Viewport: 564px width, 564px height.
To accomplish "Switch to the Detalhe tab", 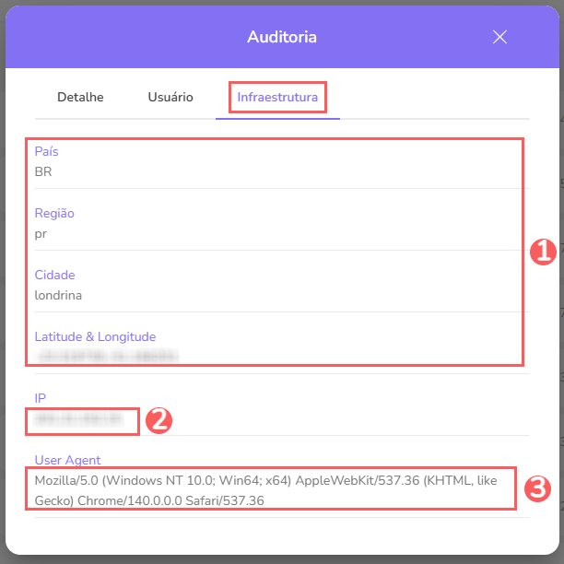I will tap(80, 97).
